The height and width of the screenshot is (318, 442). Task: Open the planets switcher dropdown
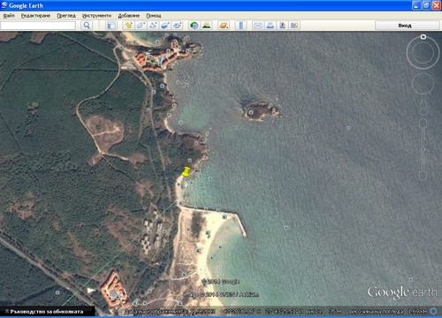pos(224,26)
